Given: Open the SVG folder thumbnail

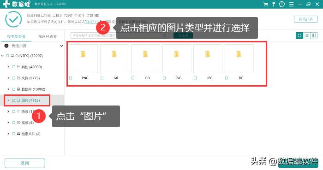Looking at the screenshot, I should coord(177,59).
